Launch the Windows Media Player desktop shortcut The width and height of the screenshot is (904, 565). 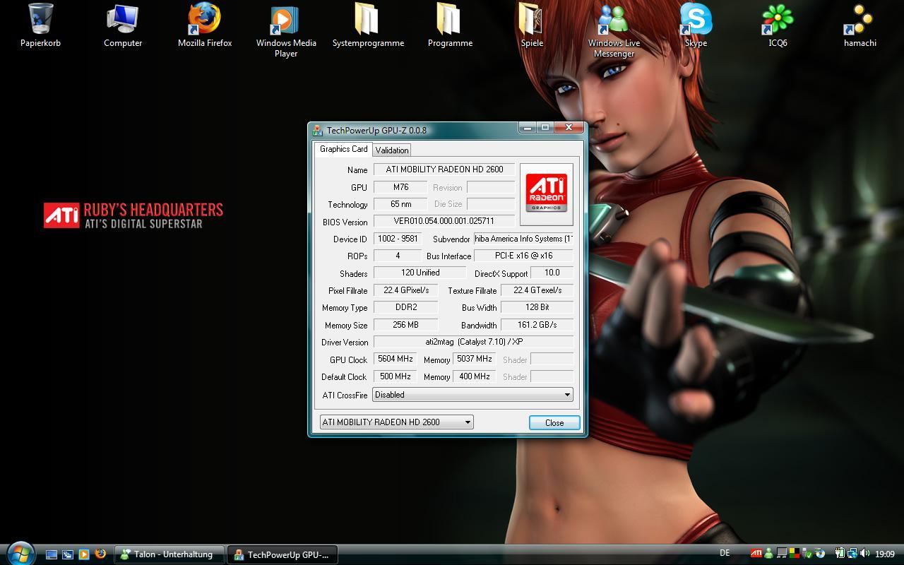[x=286, y=31]
